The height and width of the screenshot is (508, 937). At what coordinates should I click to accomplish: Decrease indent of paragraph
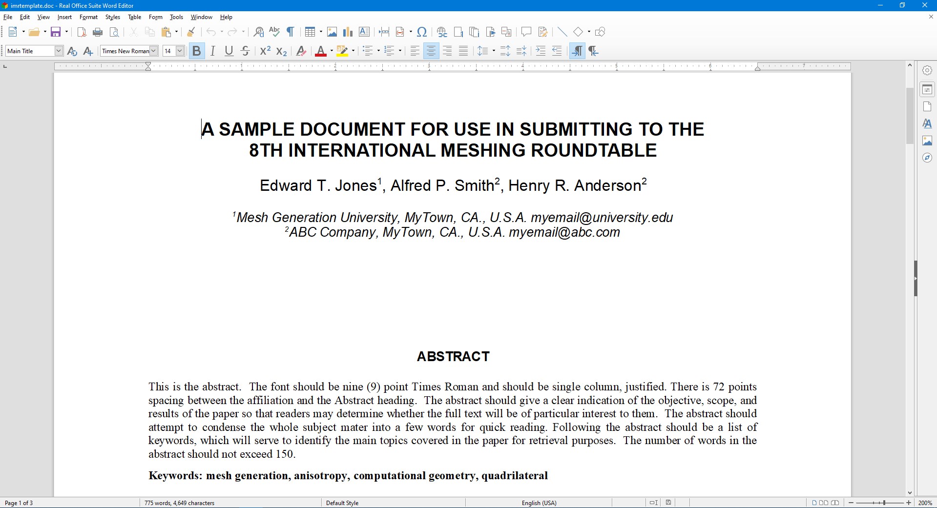click(x=557, y=51)
